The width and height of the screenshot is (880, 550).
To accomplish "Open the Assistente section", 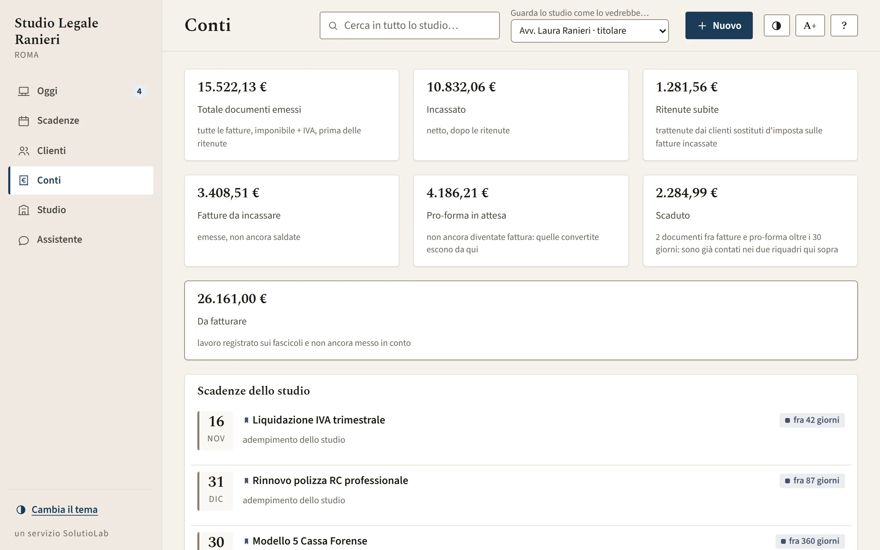I will click(81, 240).
